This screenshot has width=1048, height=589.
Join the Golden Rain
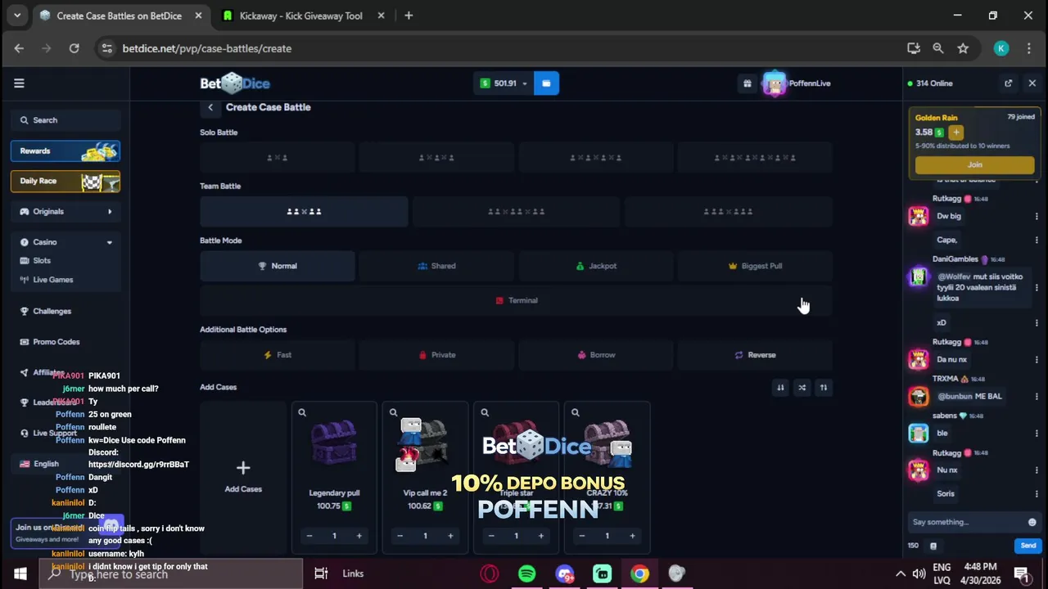coord(974,164)
